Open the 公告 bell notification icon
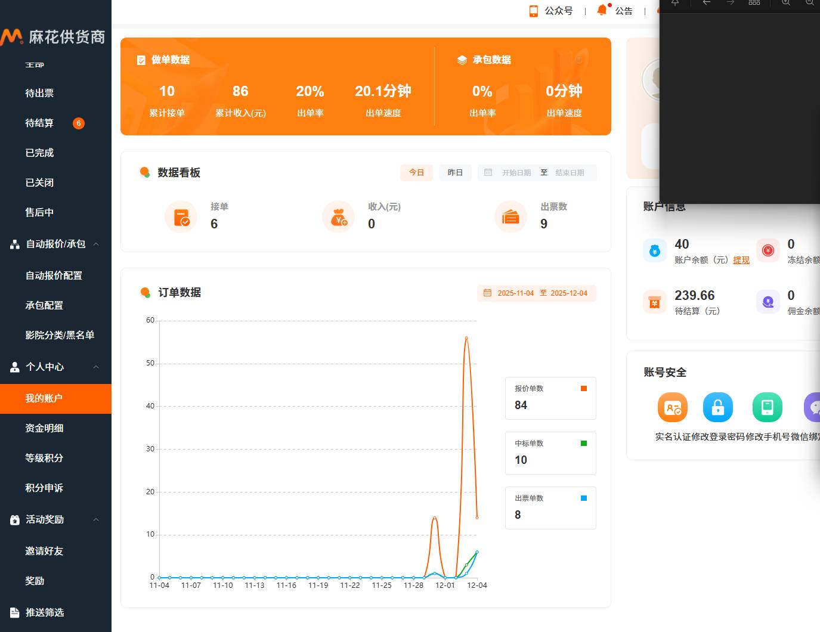Image resolution: width=820 pixels, height=632 pixels. point(602,10)
